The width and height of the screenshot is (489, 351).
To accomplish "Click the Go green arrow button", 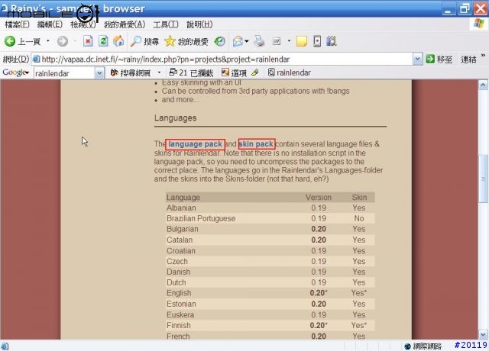I will 430,59.
